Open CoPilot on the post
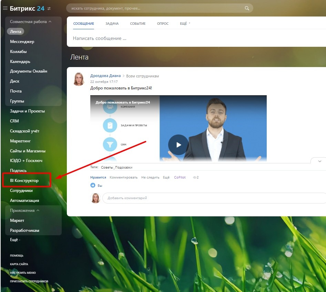This screenshot has height=292, width=326. (180, 177)
